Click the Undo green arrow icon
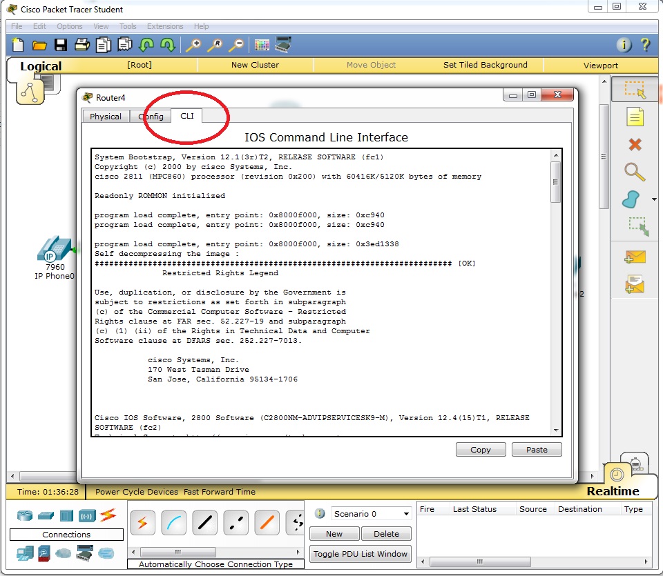663x576 pixels. [x=146, y=45]
